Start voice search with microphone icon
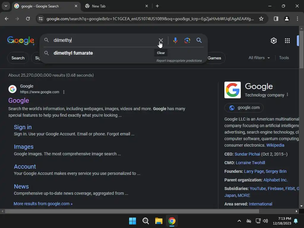304x228 pixels. (175, 40)
